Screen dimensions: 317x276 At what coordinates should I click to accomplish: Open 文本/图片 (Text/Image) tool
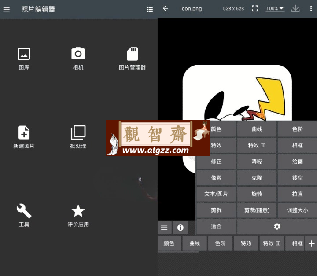216,194
